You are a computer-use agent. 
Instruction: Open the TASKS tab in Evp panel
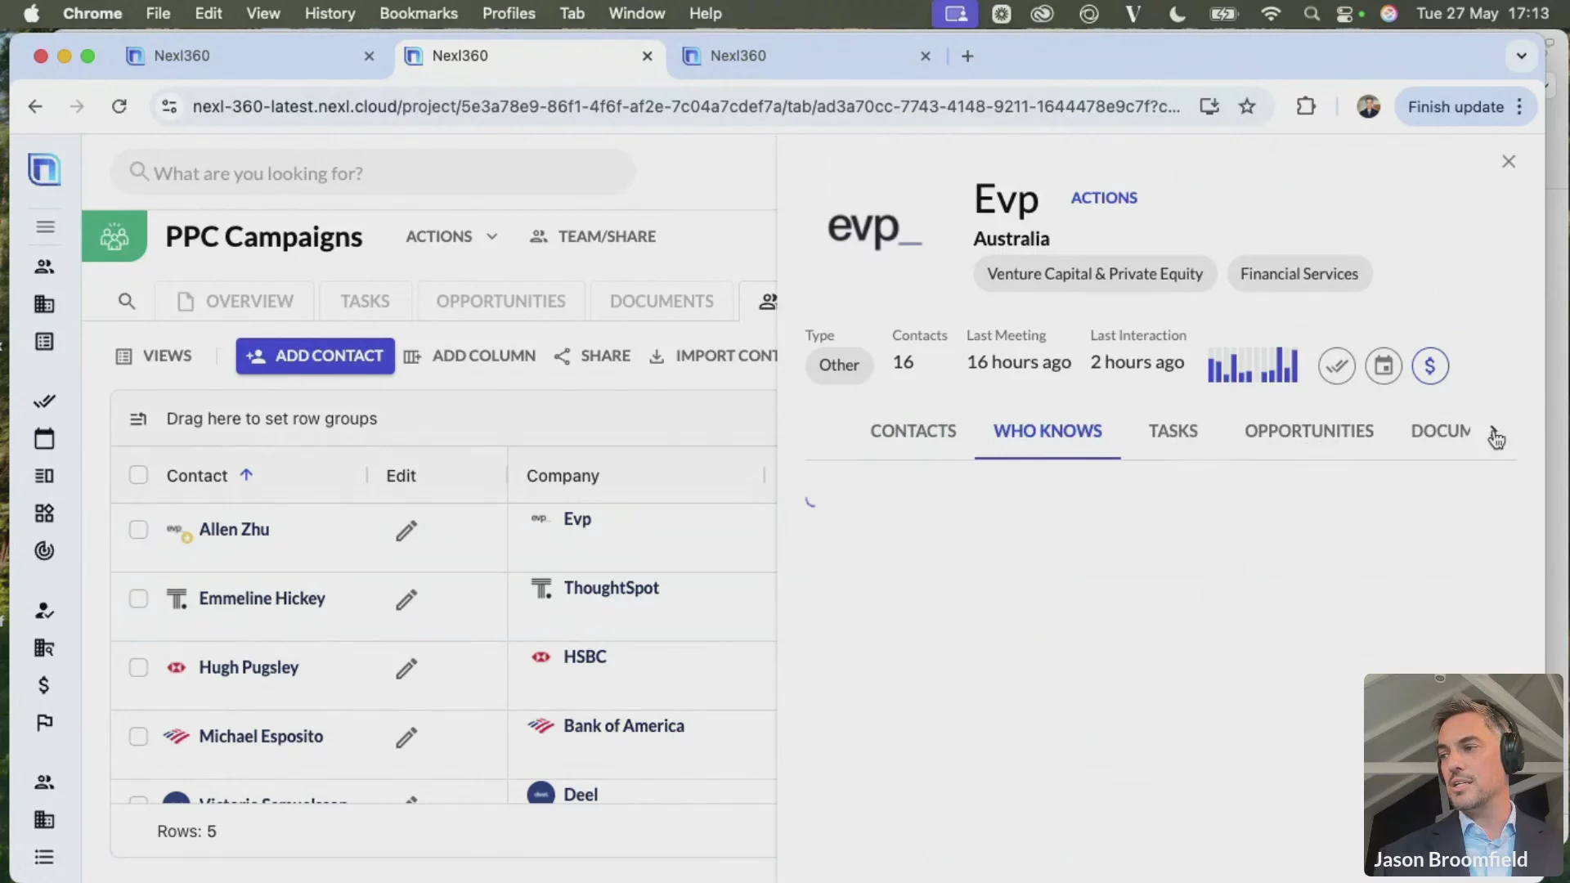point(1173,431)
